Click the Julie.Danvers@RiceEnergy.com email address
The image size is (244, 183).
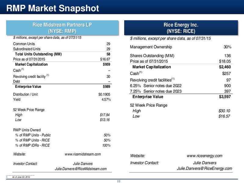tap(204, 168)
